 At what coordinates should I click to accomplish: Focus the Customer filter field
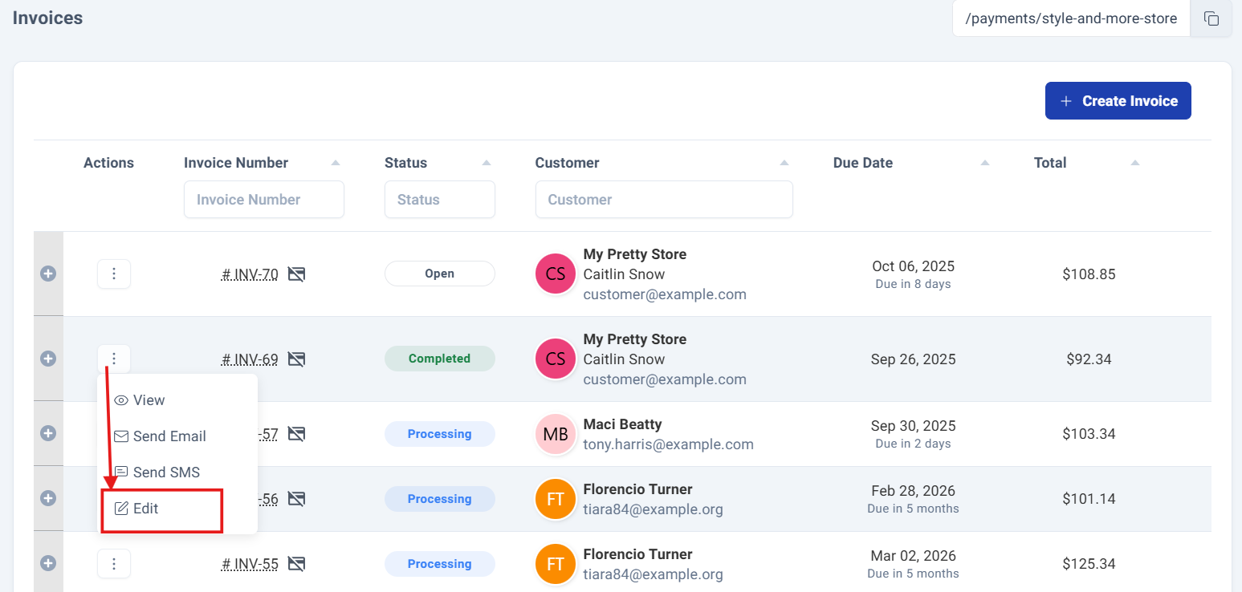pos(664,200)
